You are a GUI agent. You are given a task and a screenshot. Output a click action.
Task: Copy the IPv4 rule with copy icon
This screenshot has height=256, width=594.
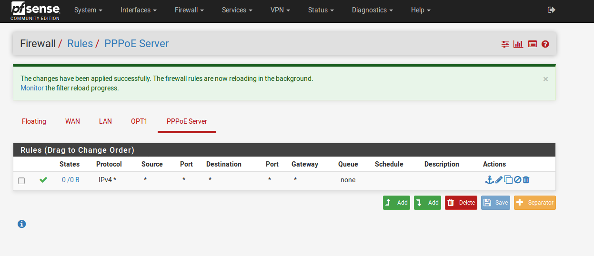[508, 180]
